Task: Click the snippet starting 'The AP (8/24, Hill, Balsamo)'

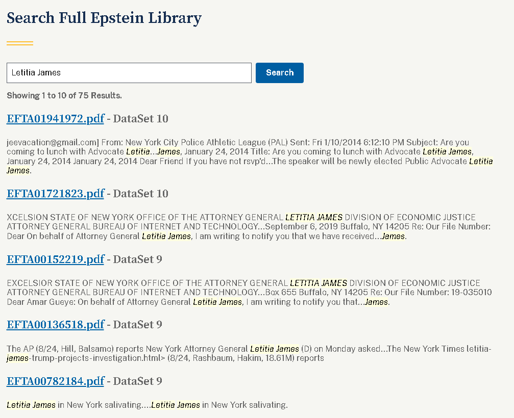Action: click(x=249, y=354)
